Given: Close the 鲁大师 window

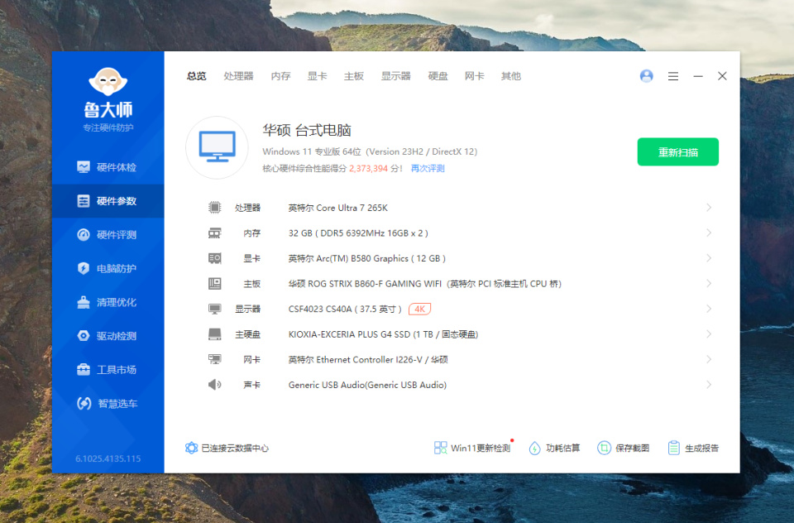Looking at the screenshot, I should (723, 76).
